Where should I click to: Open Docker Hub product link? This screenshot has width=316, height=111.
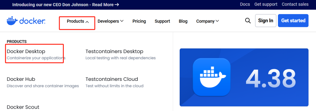21,79
